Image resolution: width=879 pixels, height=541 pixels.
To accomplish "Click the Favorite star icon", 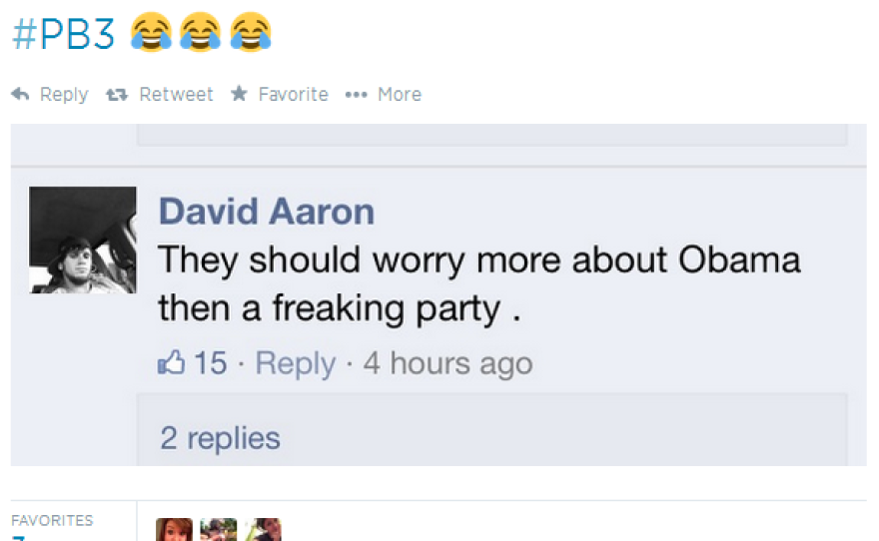I will coord(240,93).
